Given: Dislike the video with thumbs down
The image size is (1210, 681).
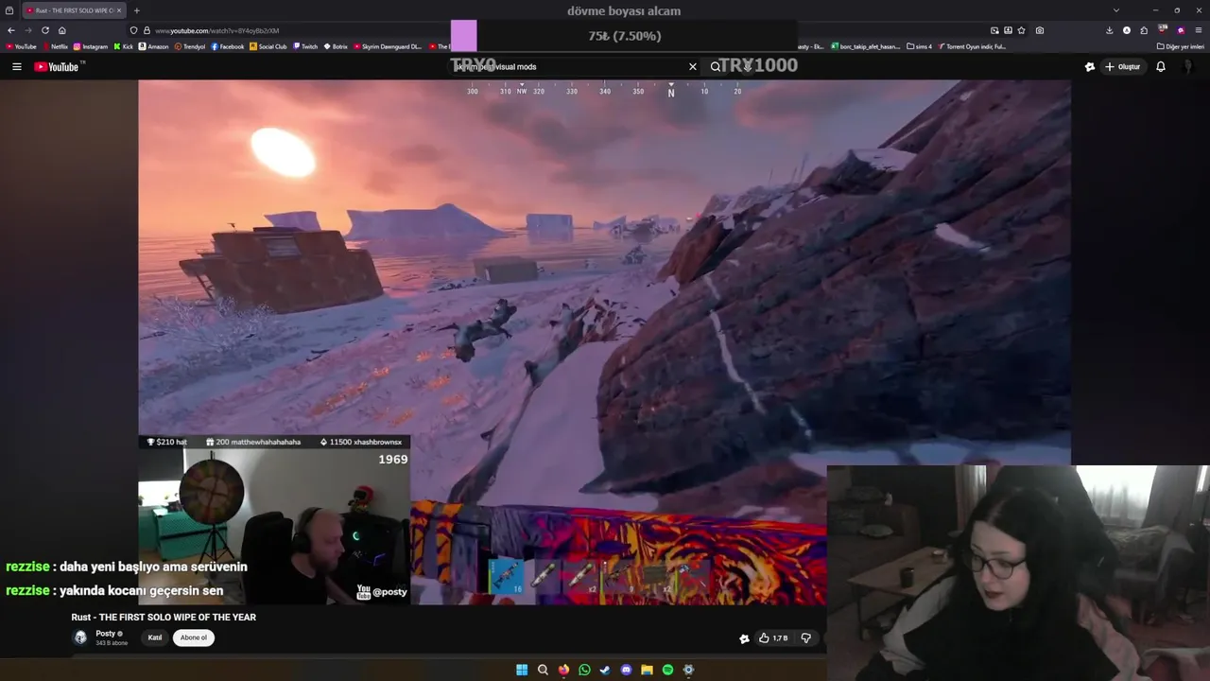Looking at the screenshot, I should (806, 638).
